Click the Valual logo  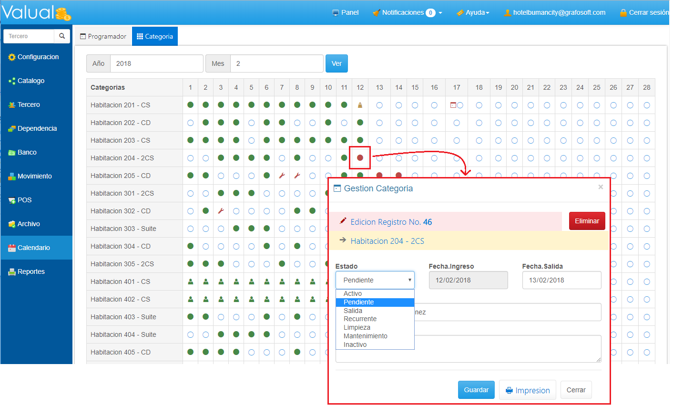pyautogui.click(x=36, y=12)
